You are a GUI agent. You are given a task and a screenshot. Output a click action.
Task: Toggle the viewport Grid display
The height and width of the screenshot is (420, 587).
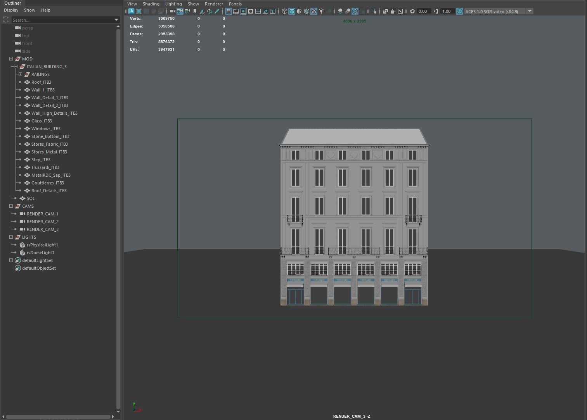(x=229, y=11)
